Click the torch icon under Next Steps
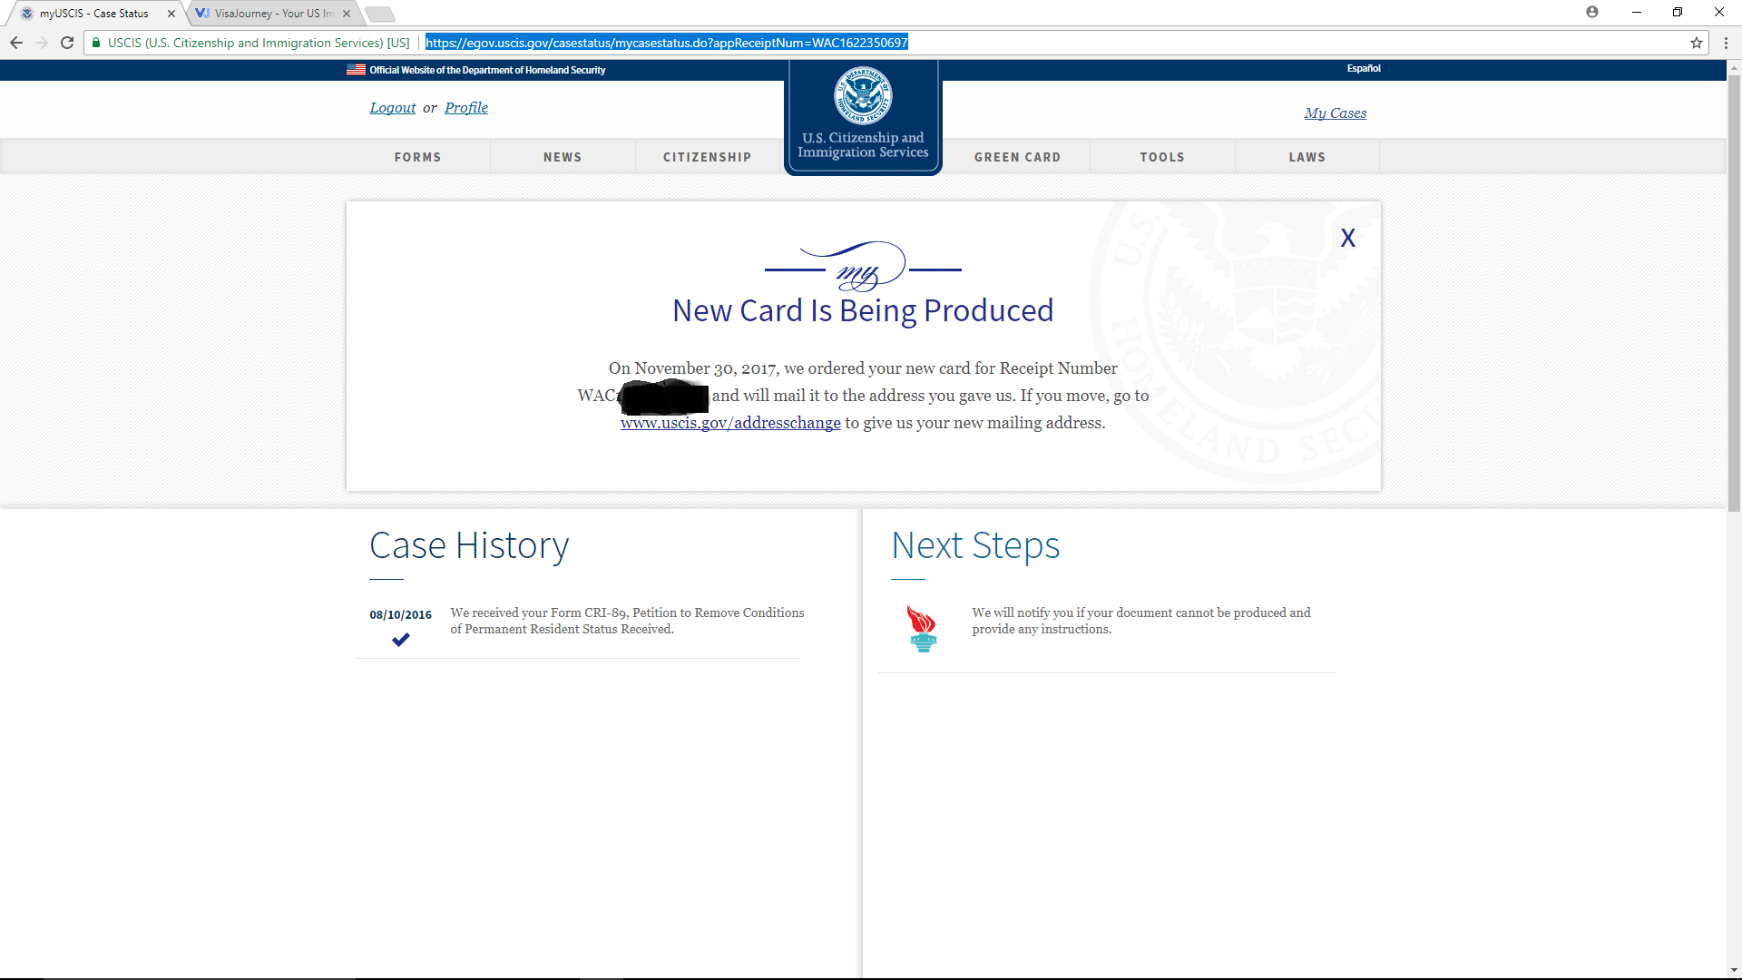Viewport: 1742px width, 980px height. click(922, 628)
